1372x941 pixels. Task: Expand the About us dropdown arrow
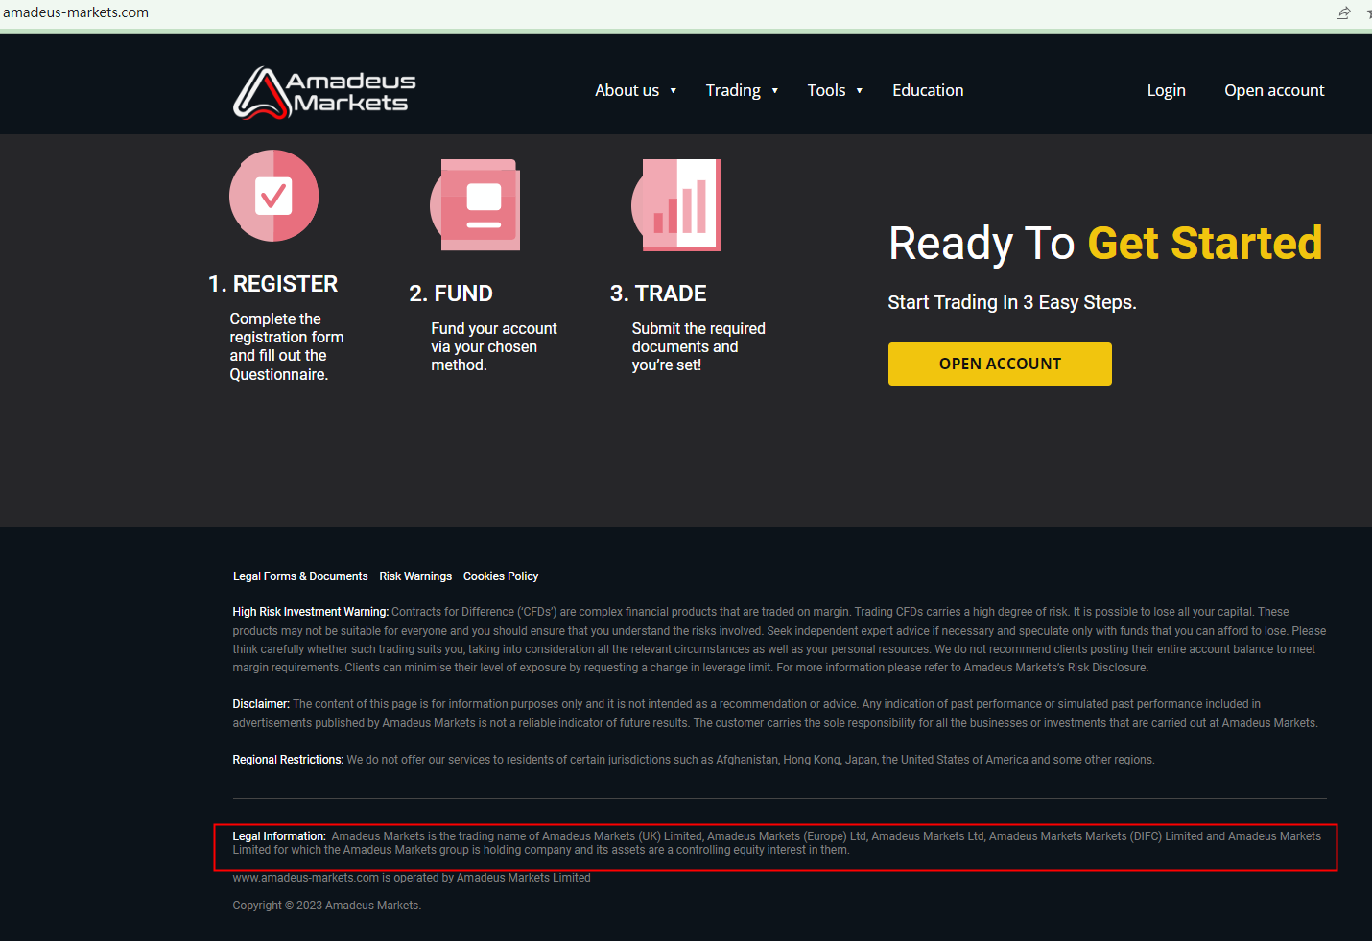[x=674, y=91]
